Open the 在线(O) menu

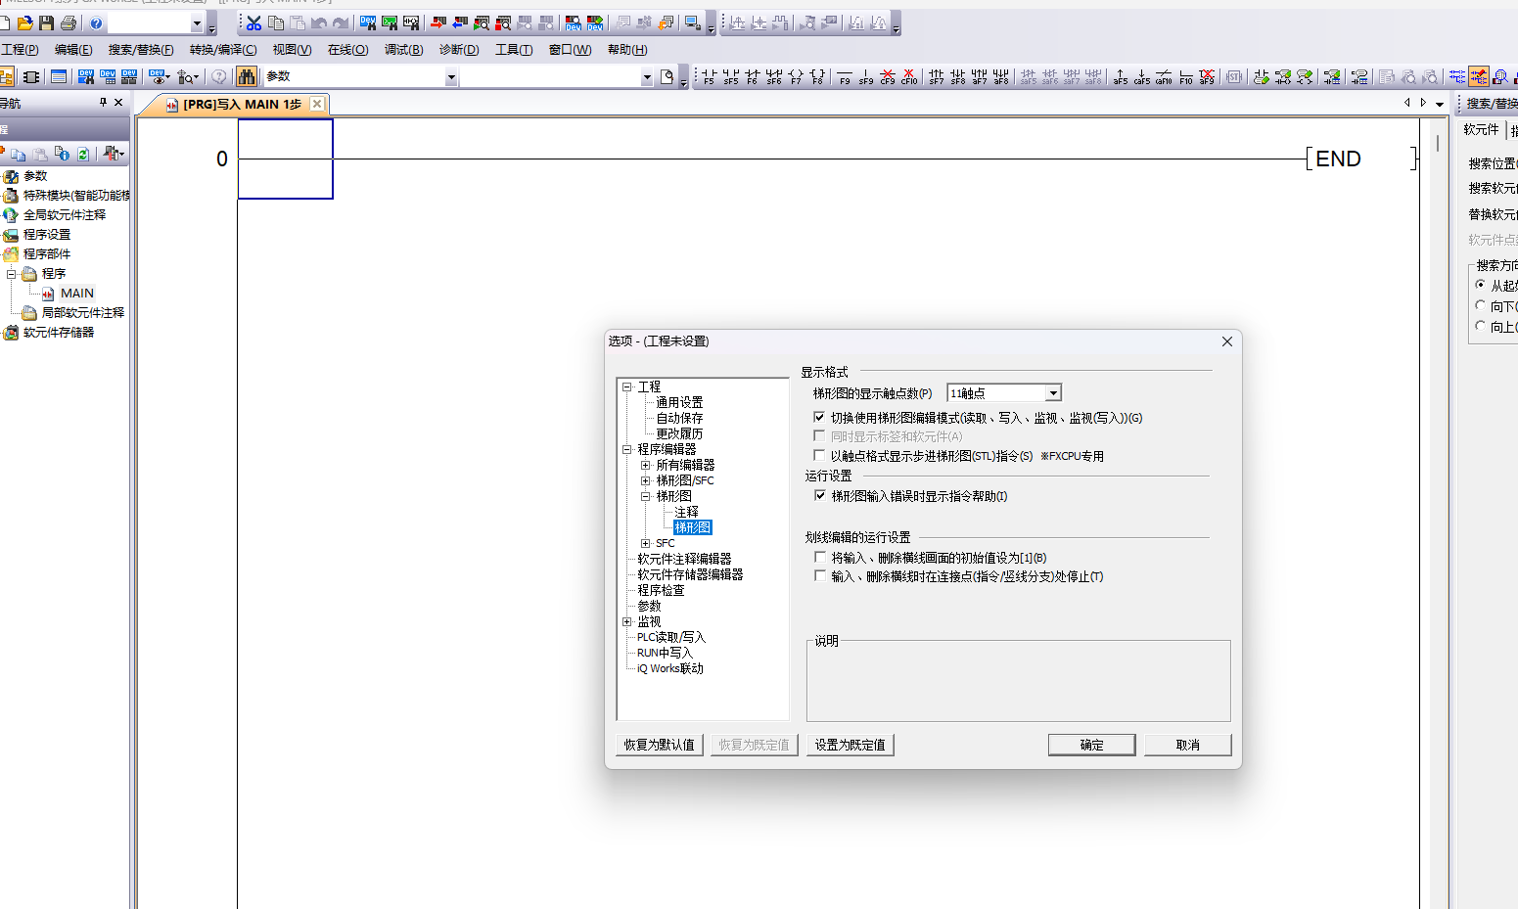coord(347,50)
